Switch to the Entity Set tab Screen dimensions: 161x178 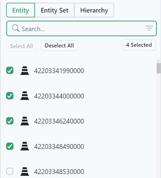55,10
